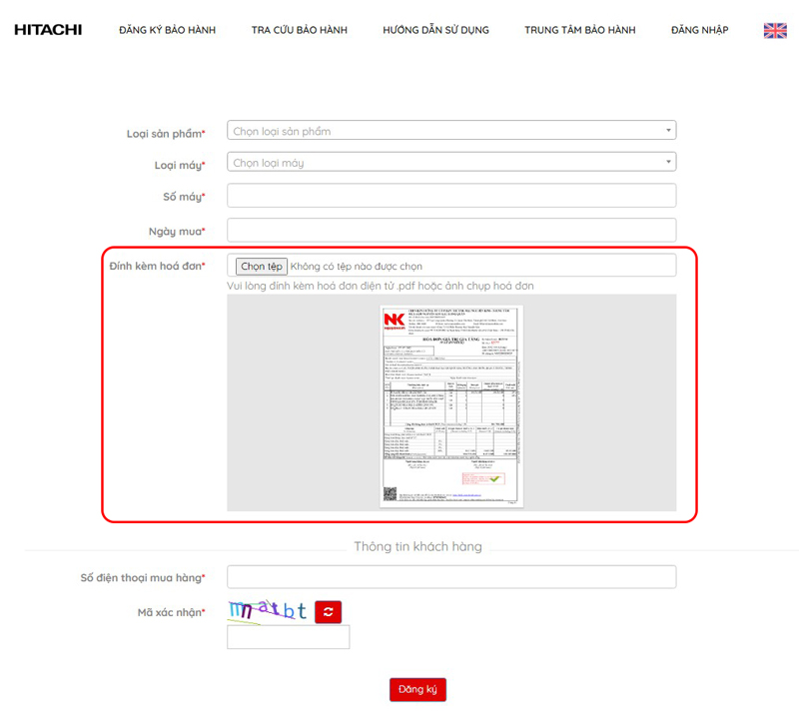The width and height of the screenshot is (799, 726).
Task: Click the Hitachi logo
Action: point(48,30)
